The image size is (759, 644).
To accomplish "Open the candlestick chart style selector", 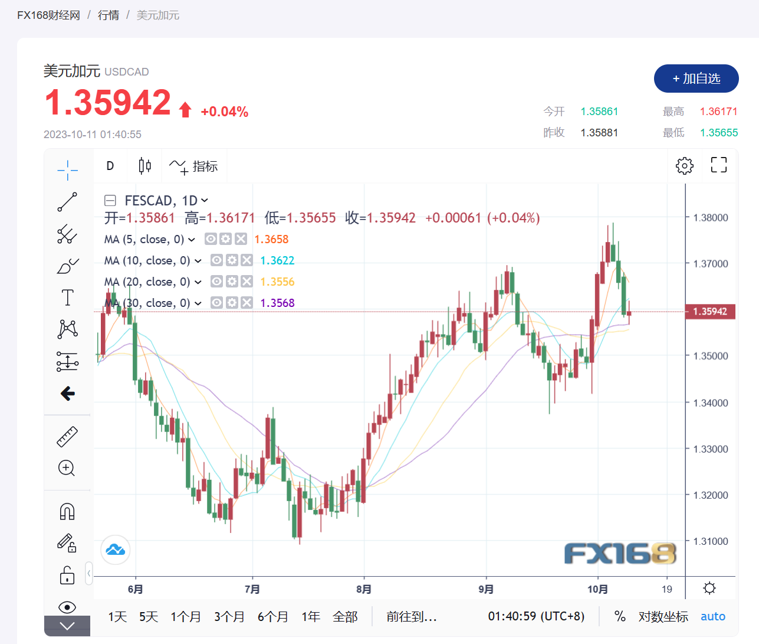I will 144,166.
